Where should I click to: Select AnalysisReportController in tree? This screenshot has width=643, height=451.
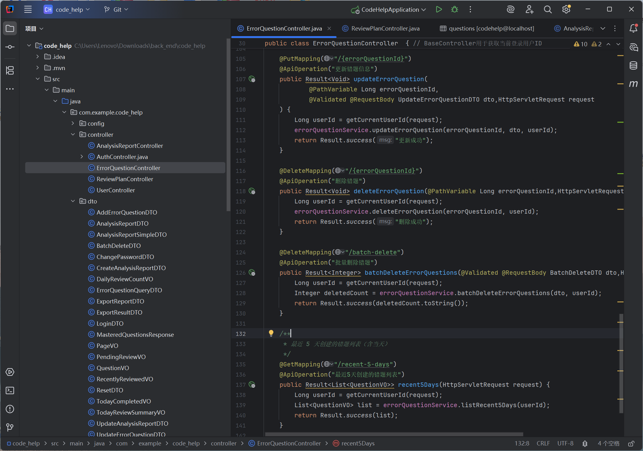(130, 146)
